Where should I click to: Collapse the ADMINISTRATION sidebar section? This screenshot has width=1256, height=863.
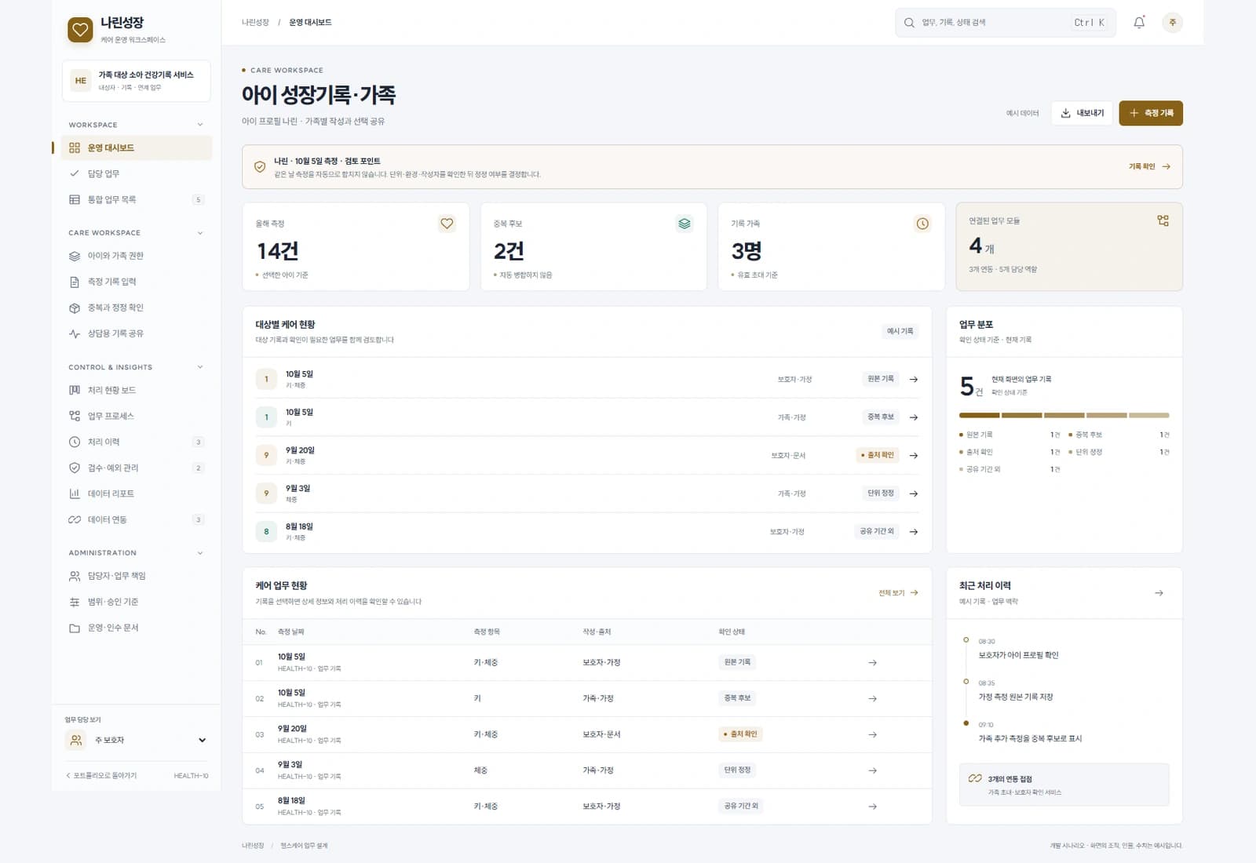200,553
